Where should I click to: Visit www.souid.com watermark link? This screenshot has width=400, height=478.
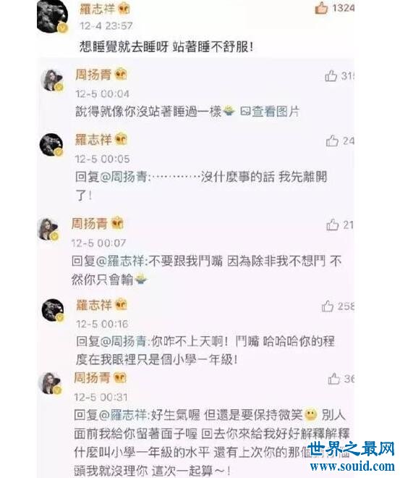pos(352,466)
